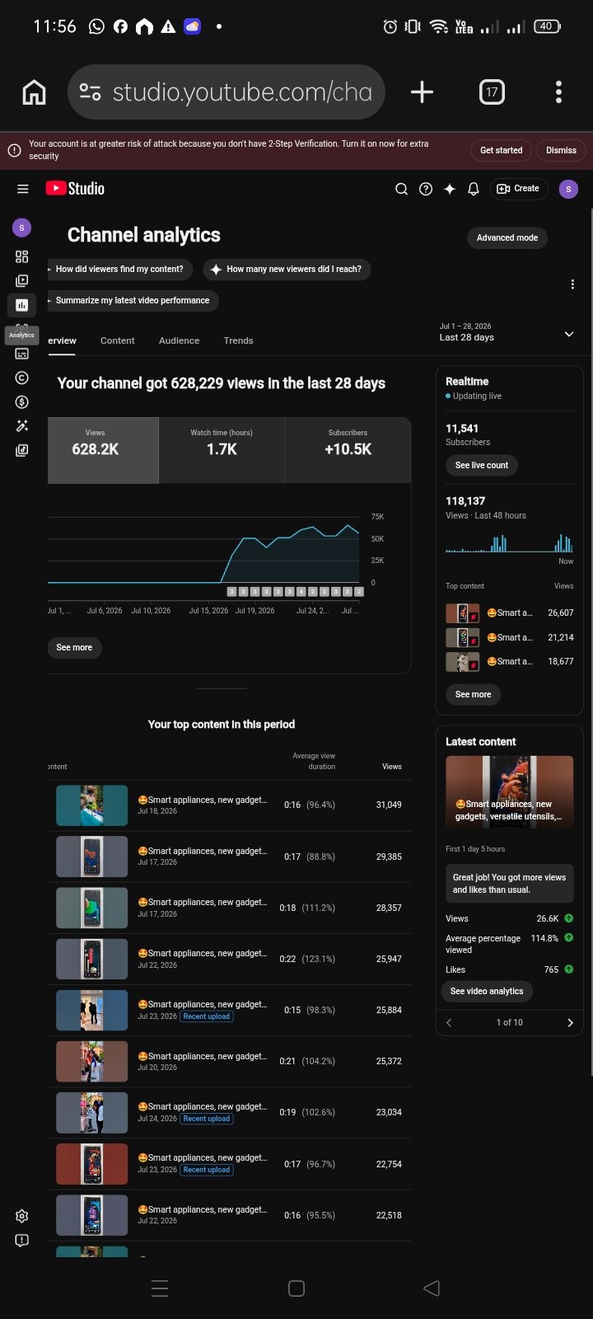593x1319 pixels.
Task: Tap the site settings icon in address bar
Action: [90, 92]
